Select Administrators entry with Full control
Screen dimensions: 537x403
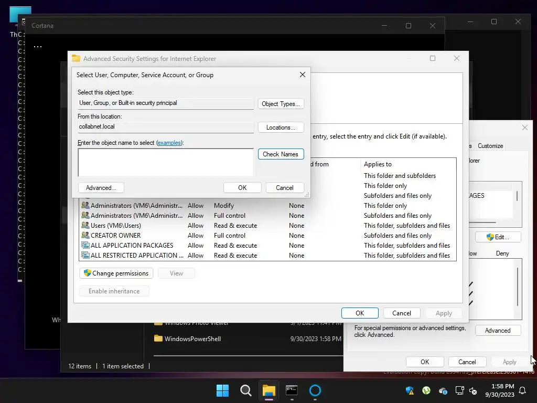coord(267,216)
